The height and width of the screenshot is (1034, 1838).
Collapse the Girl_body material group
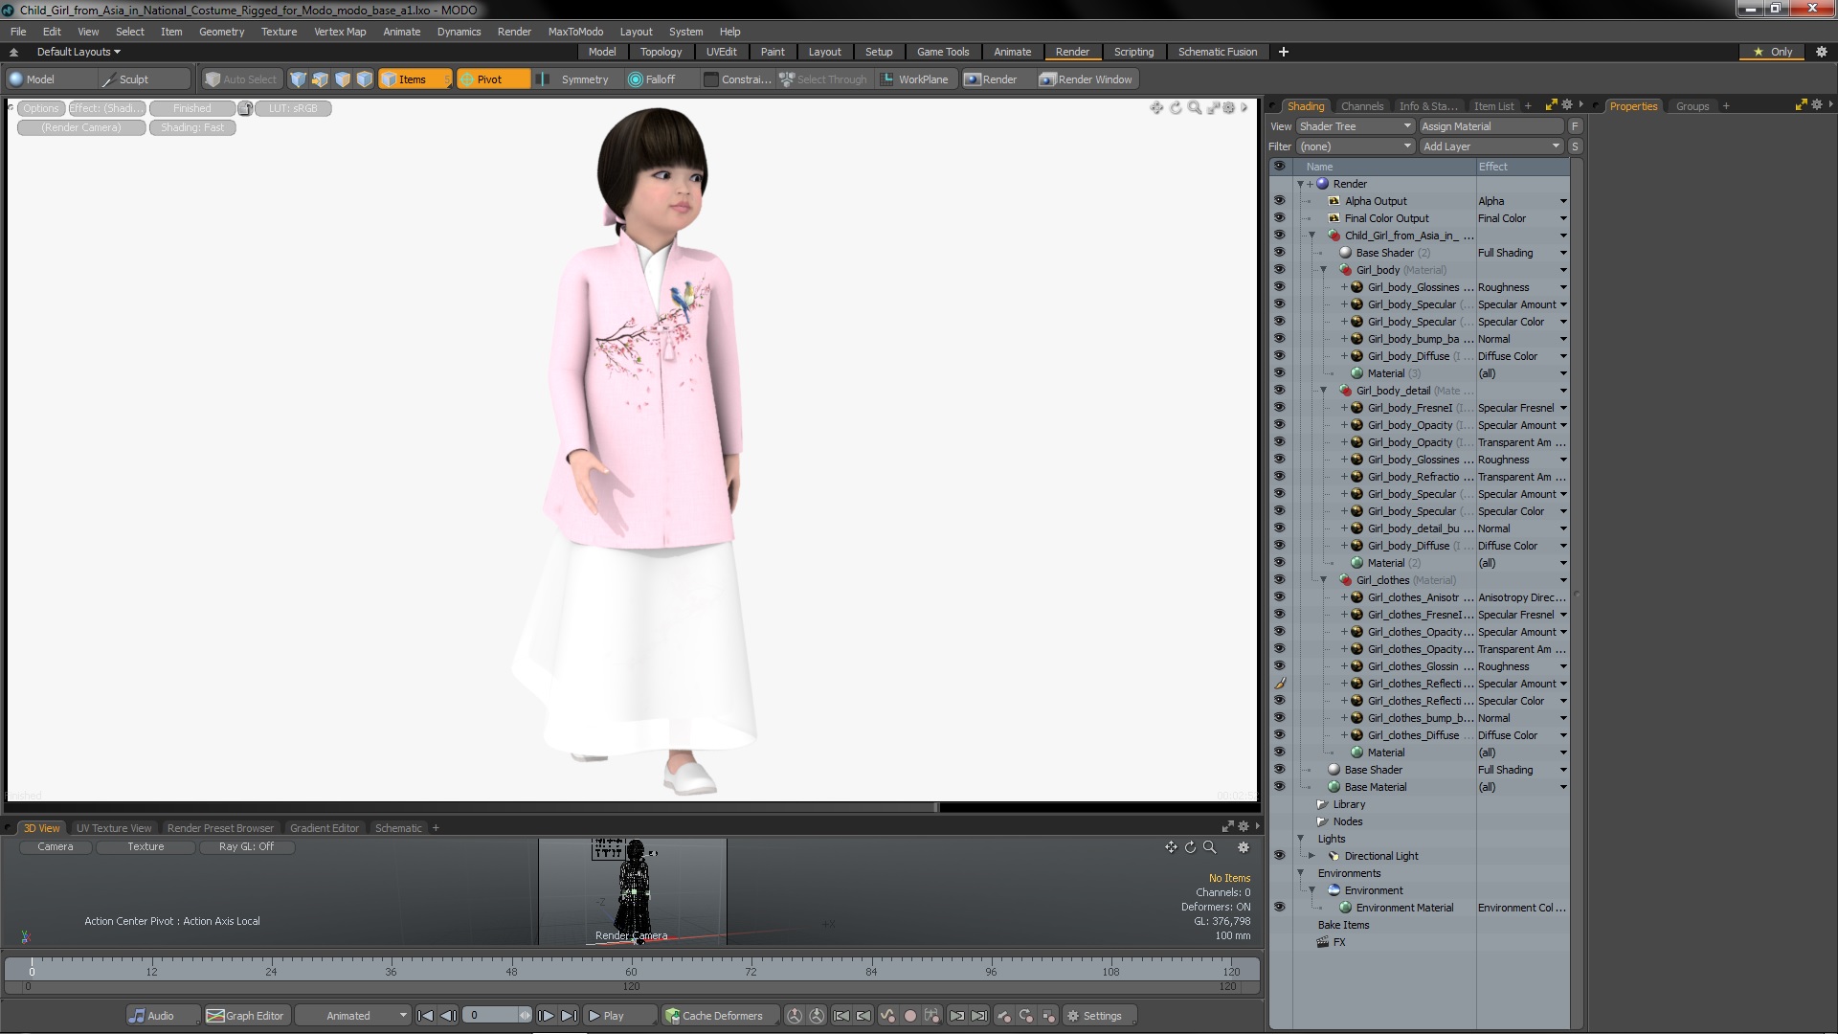(1324, 270)
